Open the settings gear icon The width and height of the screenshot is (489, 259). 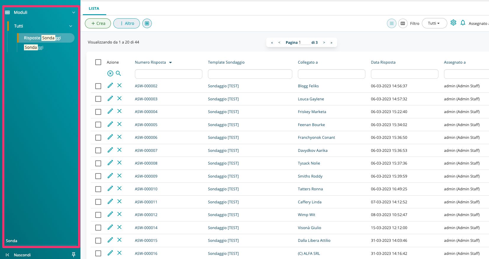click(454, 22)
